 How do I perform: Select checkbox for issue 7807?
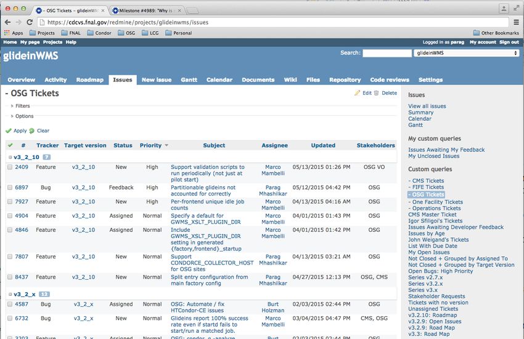click(10, 256)
